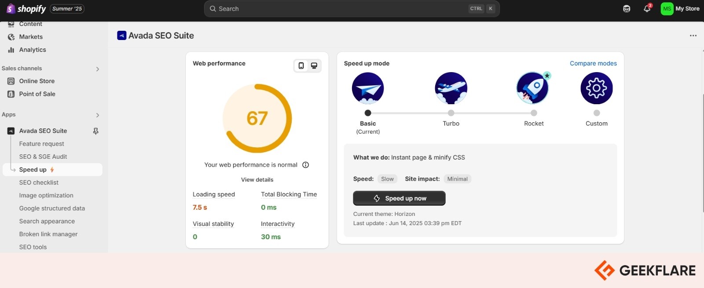Choose the Turbo radio dot on slider
This screenshot has width=704, height=288.
451,113
